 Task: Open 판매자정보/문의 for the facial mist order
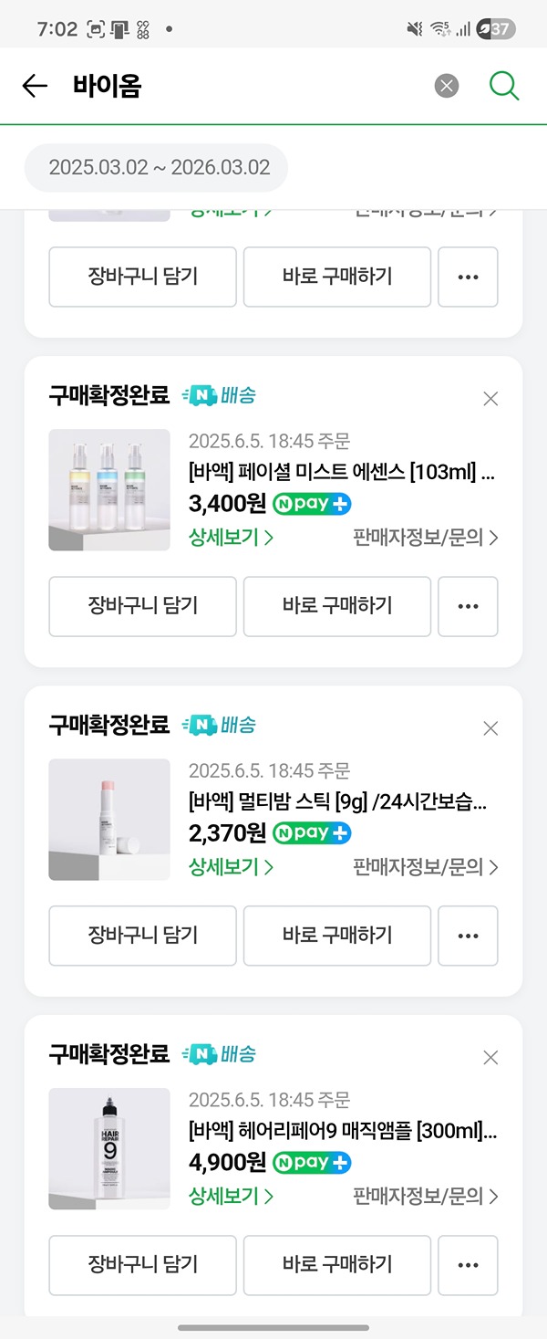point(425,538)
